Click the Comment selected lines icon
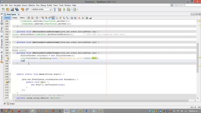The width and height of the screenshot is (201, 113). [x=87, y=18]
